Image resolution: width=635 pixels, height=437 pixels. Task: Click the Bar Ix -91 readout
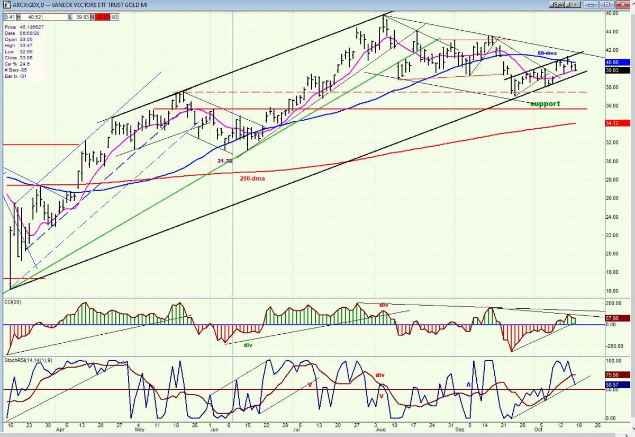(15, 76)
